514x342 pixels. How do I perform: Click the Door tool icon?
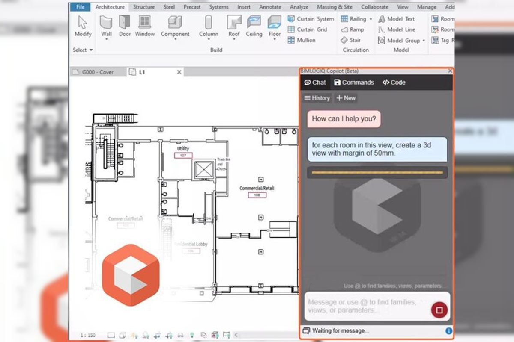(125, 23)
